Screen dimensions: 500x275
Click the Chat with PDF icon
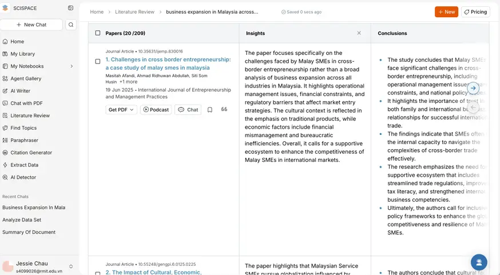click(5, 103)
